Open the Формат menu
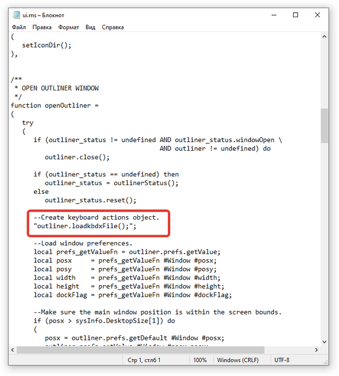The height and width of the screenshot is (376, 339). 68,28
